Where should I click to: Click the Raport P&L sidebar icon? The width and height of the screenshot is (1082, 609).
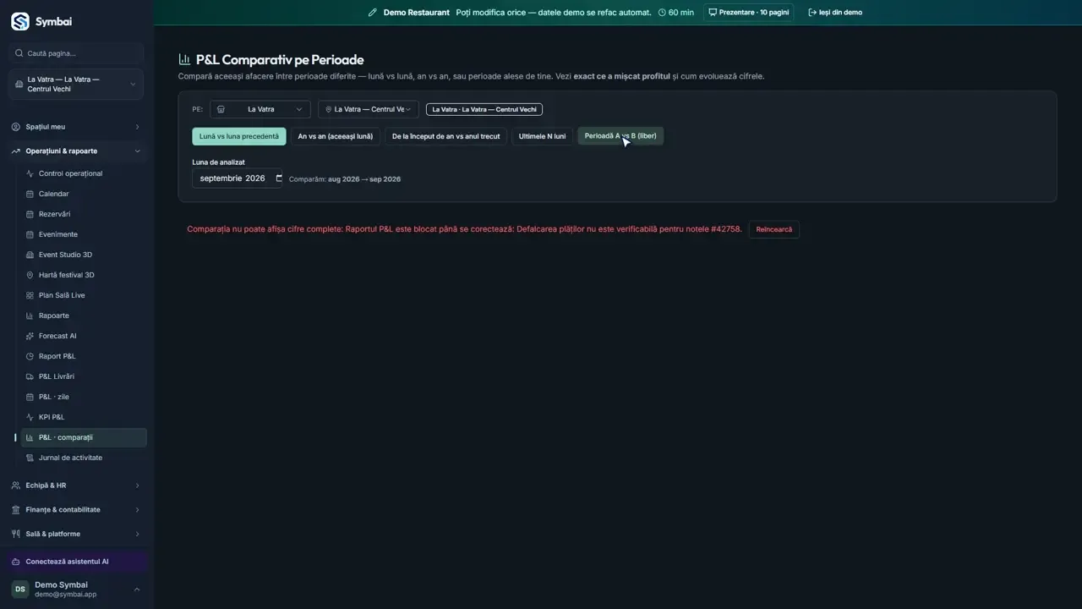pyautogui.click(x=30, y=356)
